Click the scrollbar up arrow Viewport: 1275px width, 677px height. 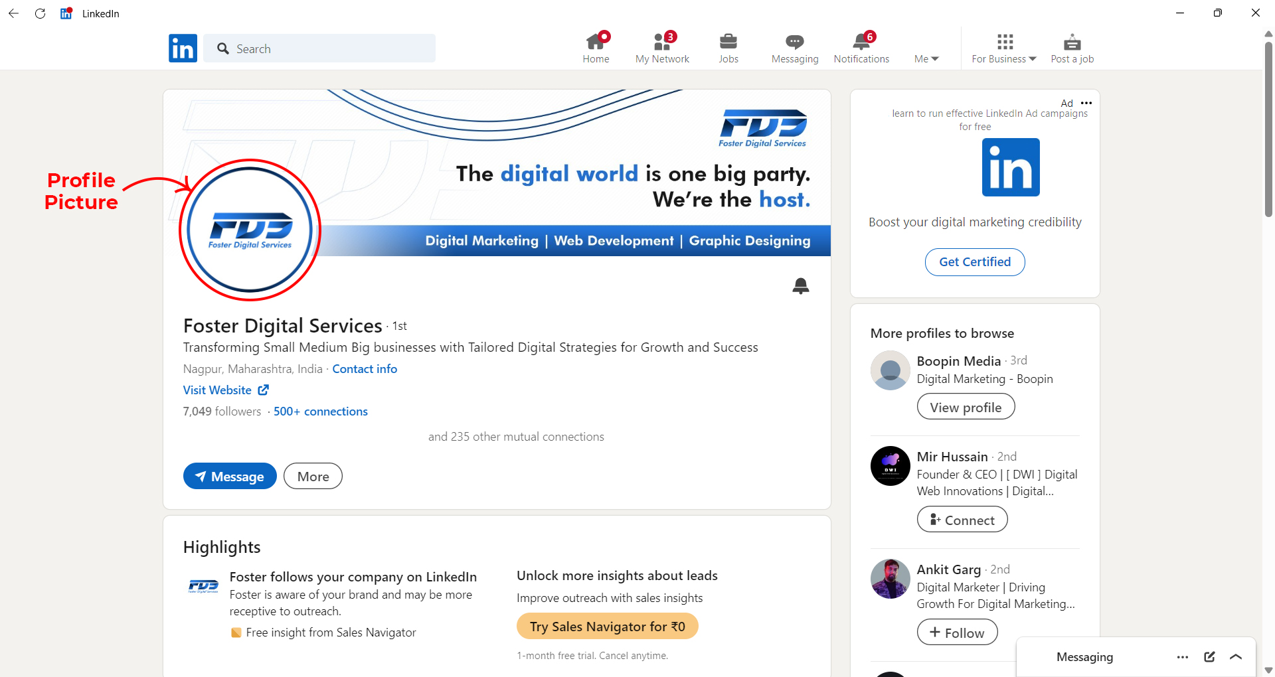click(x=1268, y=34)
